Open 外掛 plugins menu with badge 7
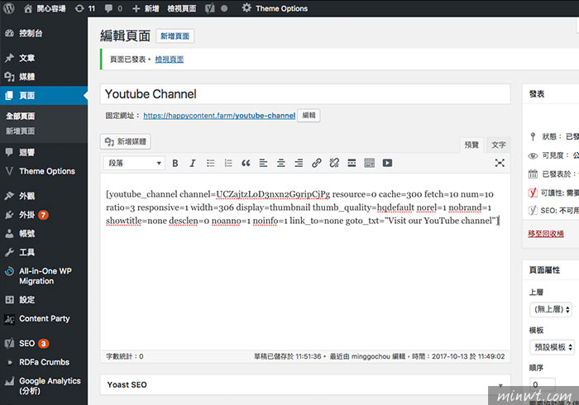 (44, 215)
